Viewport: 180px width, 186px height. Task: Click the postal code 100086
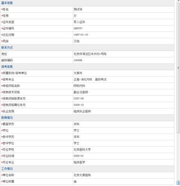click(78, 60)
